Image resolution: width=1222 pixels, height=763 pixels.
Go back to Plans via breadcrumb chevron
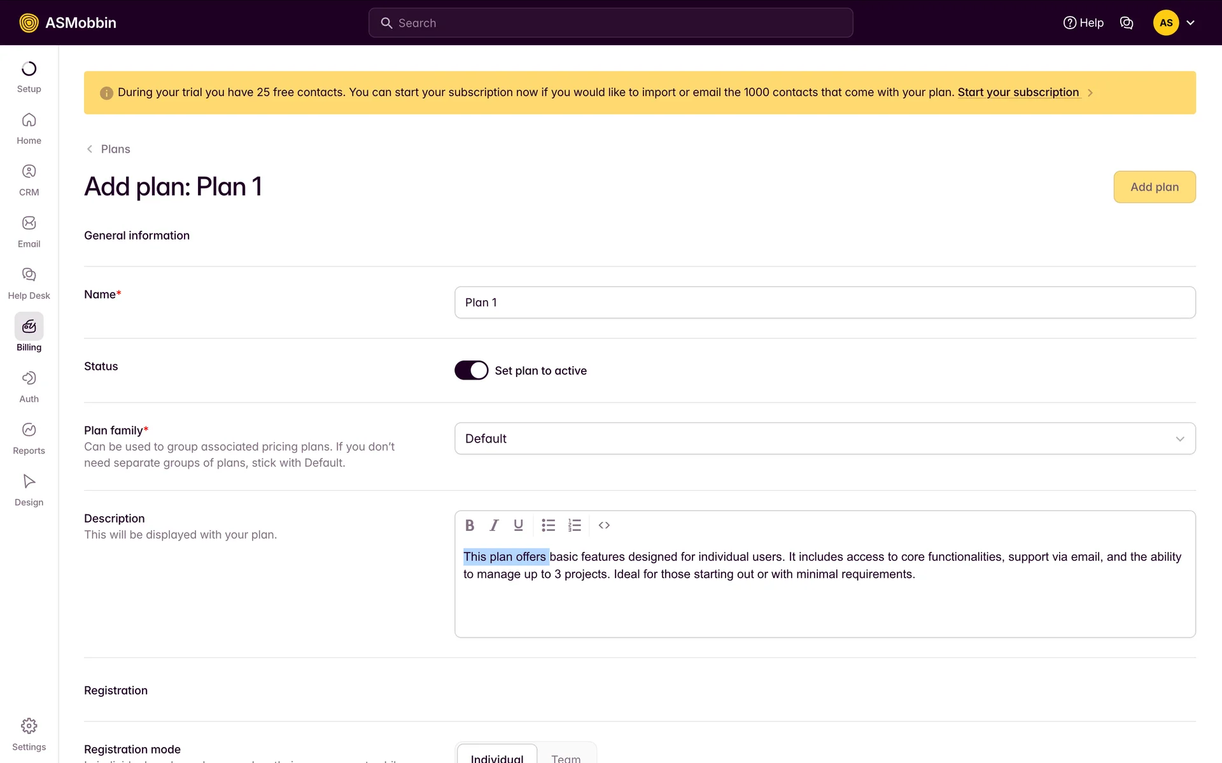[x=90, y=149]
